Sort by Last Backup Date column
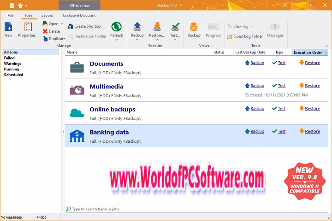 tap(253, 52)
